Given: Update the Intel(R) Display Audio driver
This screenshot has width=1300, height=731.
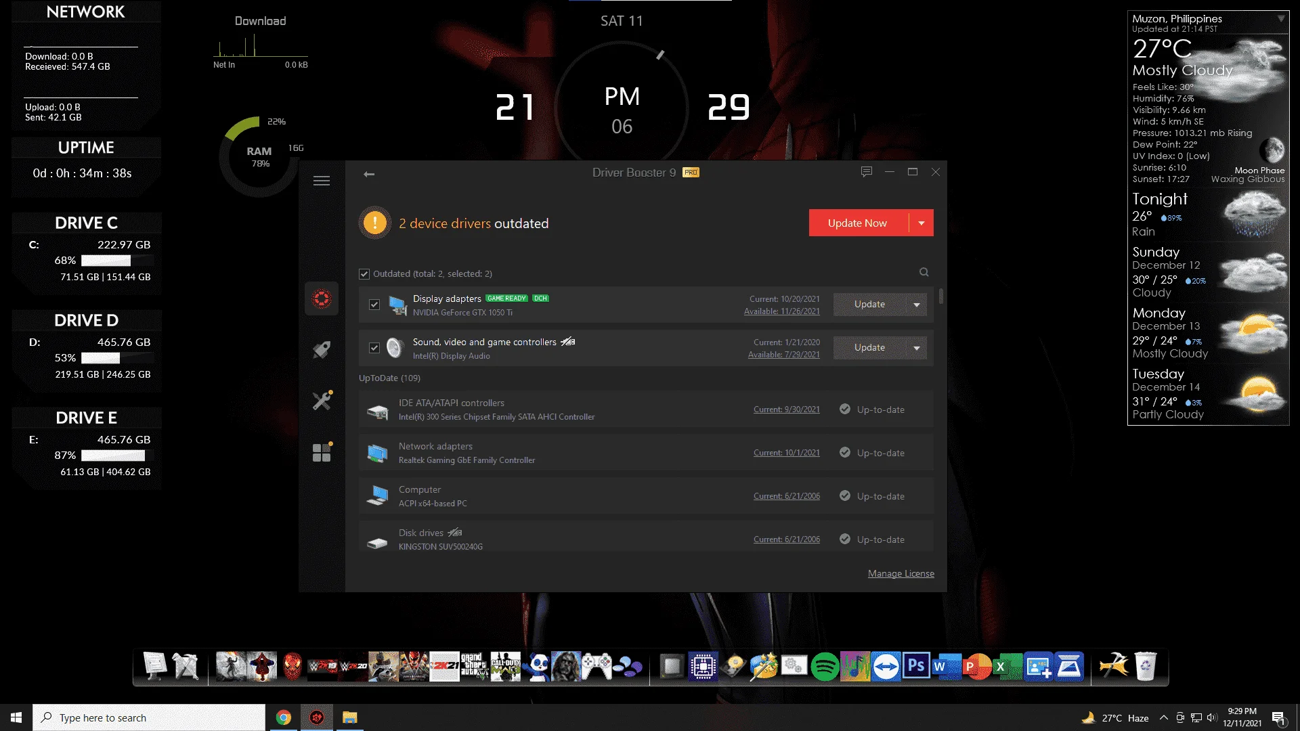Looking at the screenshot, I should click(x=870, y=348).
